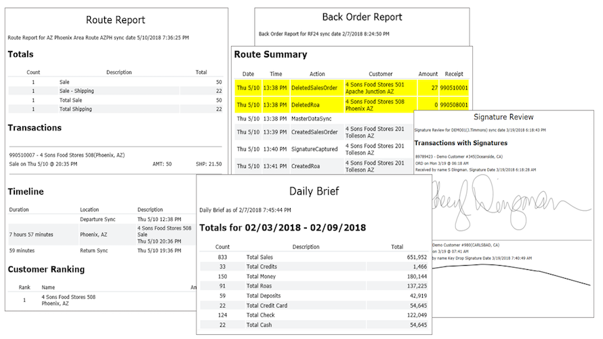Click the Daily Brief title

[314, 191]
